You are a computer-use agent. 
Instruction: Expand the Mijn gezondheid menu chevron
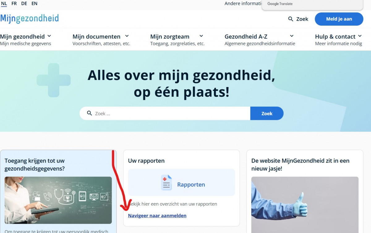pos(49,36)
